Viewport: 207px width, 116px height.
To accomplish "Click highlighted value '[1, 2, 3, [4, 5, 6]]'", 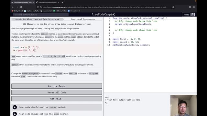I will (x=54, y=56).
